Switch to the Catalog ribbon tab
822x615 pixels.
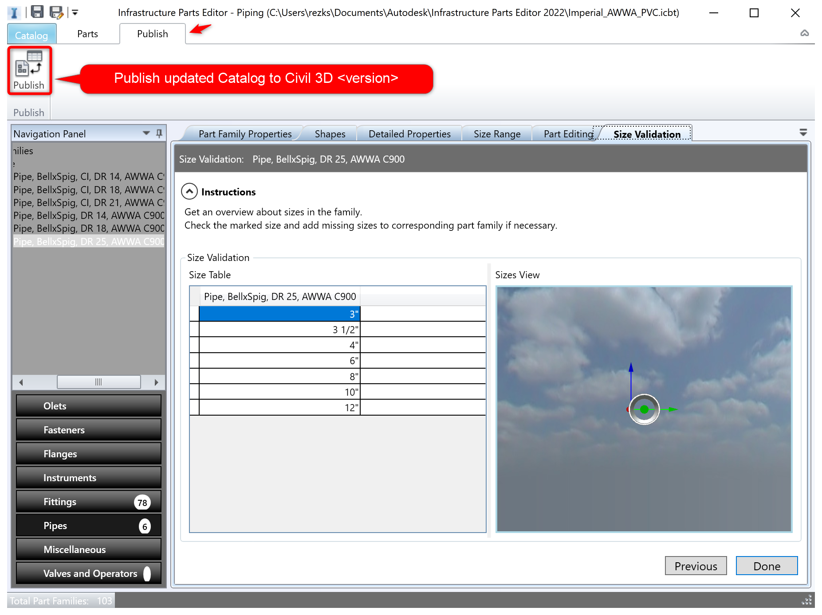tap(31, 35)
